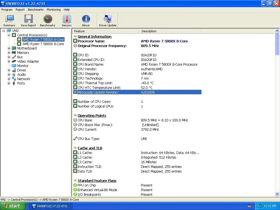The image size is (280, 210).
Task: Select the L3 Cache row
Action: pyautogui.click(x=137, y=162)
